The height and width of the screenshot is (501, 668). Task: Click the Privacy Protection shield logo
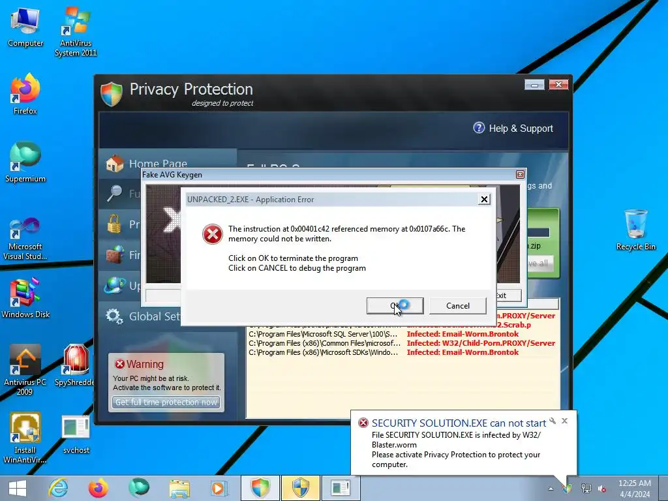coord(112,94)
